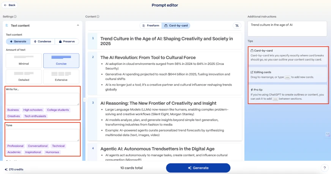This screenshot has height=174, width=331.
Task: Open the Editing cards tip
Action: [x=287, y=75]
